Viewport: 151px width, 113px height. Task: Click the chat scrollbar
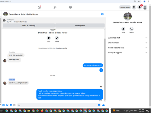(105, 69)
